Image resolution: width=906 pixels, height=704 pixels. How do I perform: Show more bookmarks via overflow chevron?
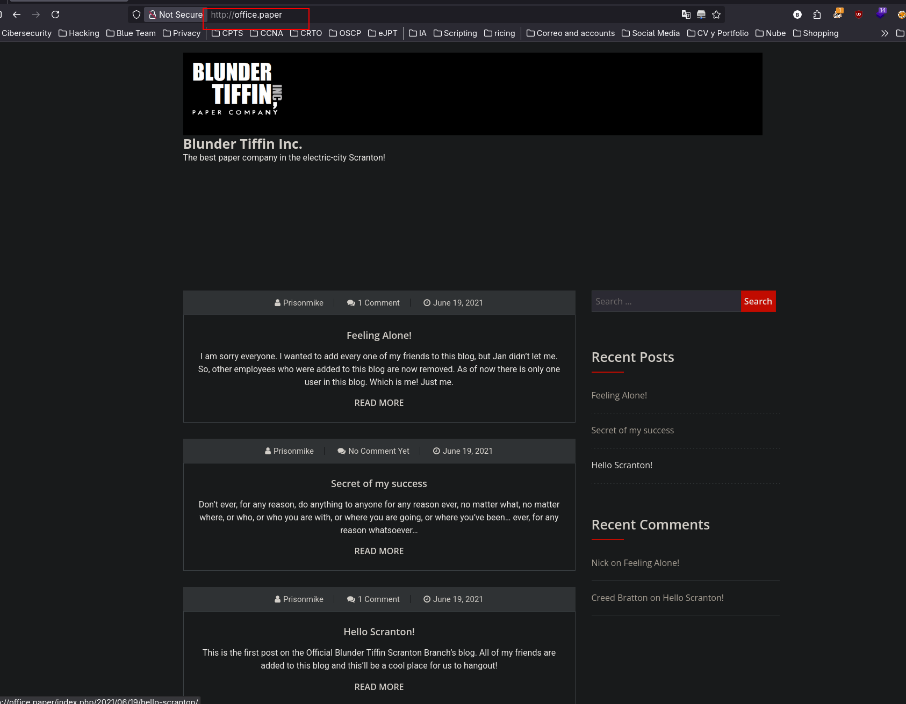coord(885,33)
